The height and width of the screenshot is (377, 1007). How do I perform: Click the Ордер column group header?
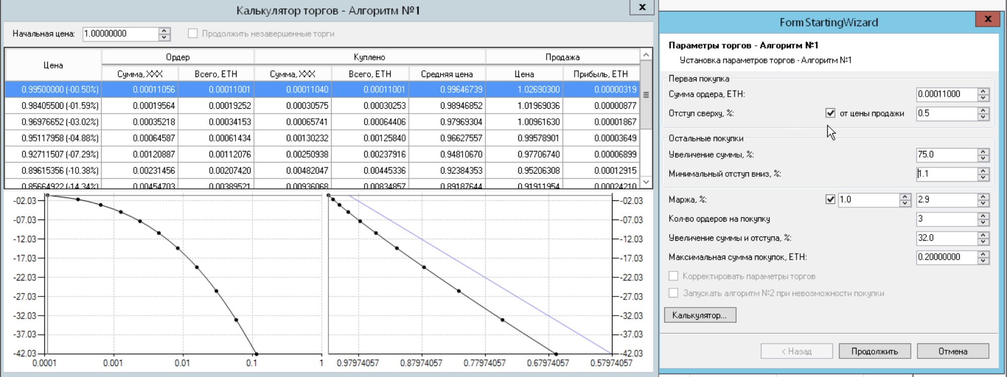(x=178, y=57)
